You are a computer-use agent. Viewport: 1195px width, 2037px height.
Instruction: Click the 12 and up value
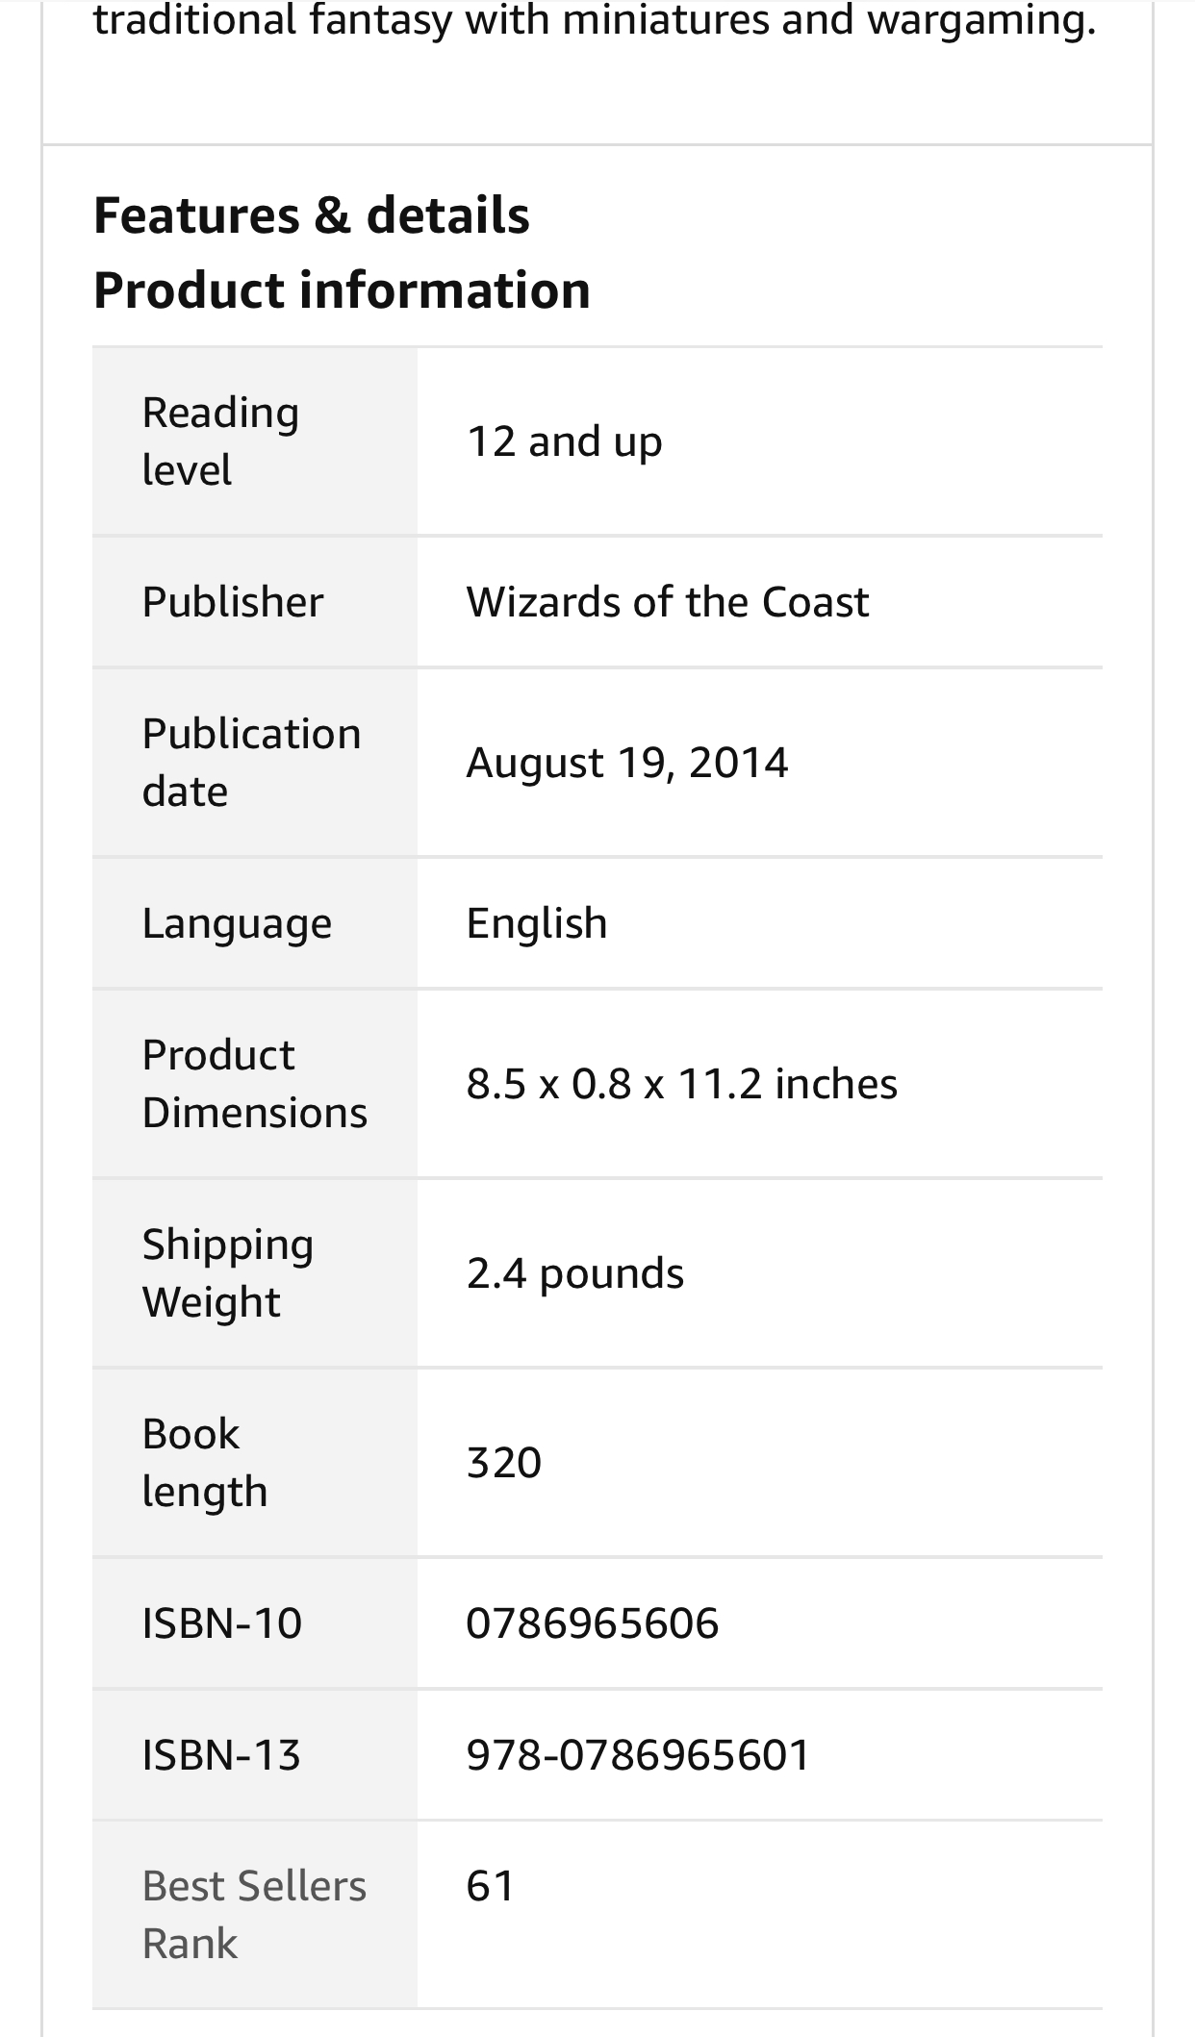[x=565, y=441]
